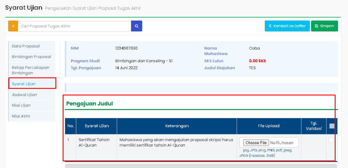Toggle the select-all checkbox in table header
The image size is (348, 168).
tap(332, 126)
